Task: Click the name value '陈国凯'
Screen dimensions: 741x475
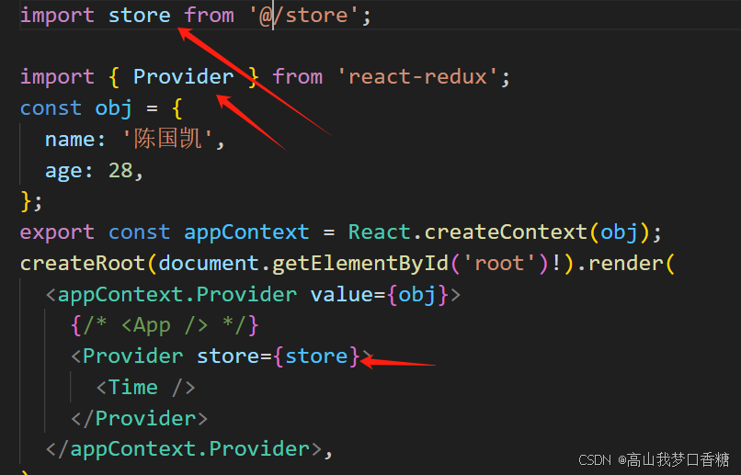Action: coord(167,140)
